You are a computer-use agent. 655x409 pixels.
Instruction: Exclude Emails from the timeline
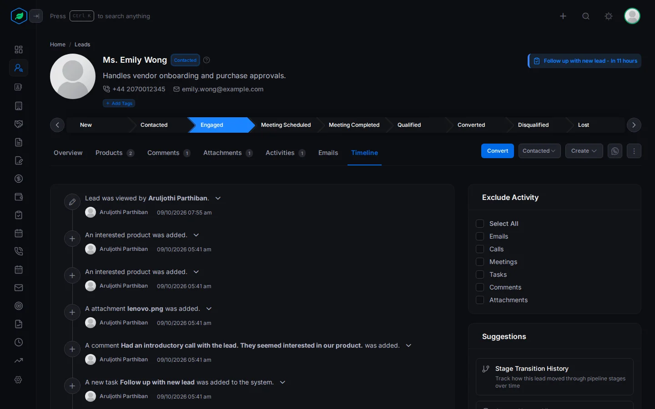coord(480,236)
